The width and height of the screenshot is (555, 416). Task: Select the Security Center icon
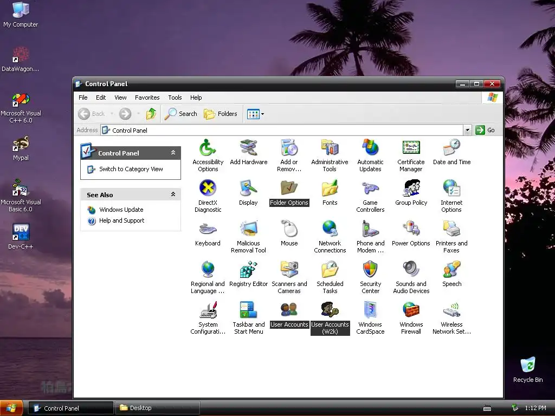click(370, 277)
